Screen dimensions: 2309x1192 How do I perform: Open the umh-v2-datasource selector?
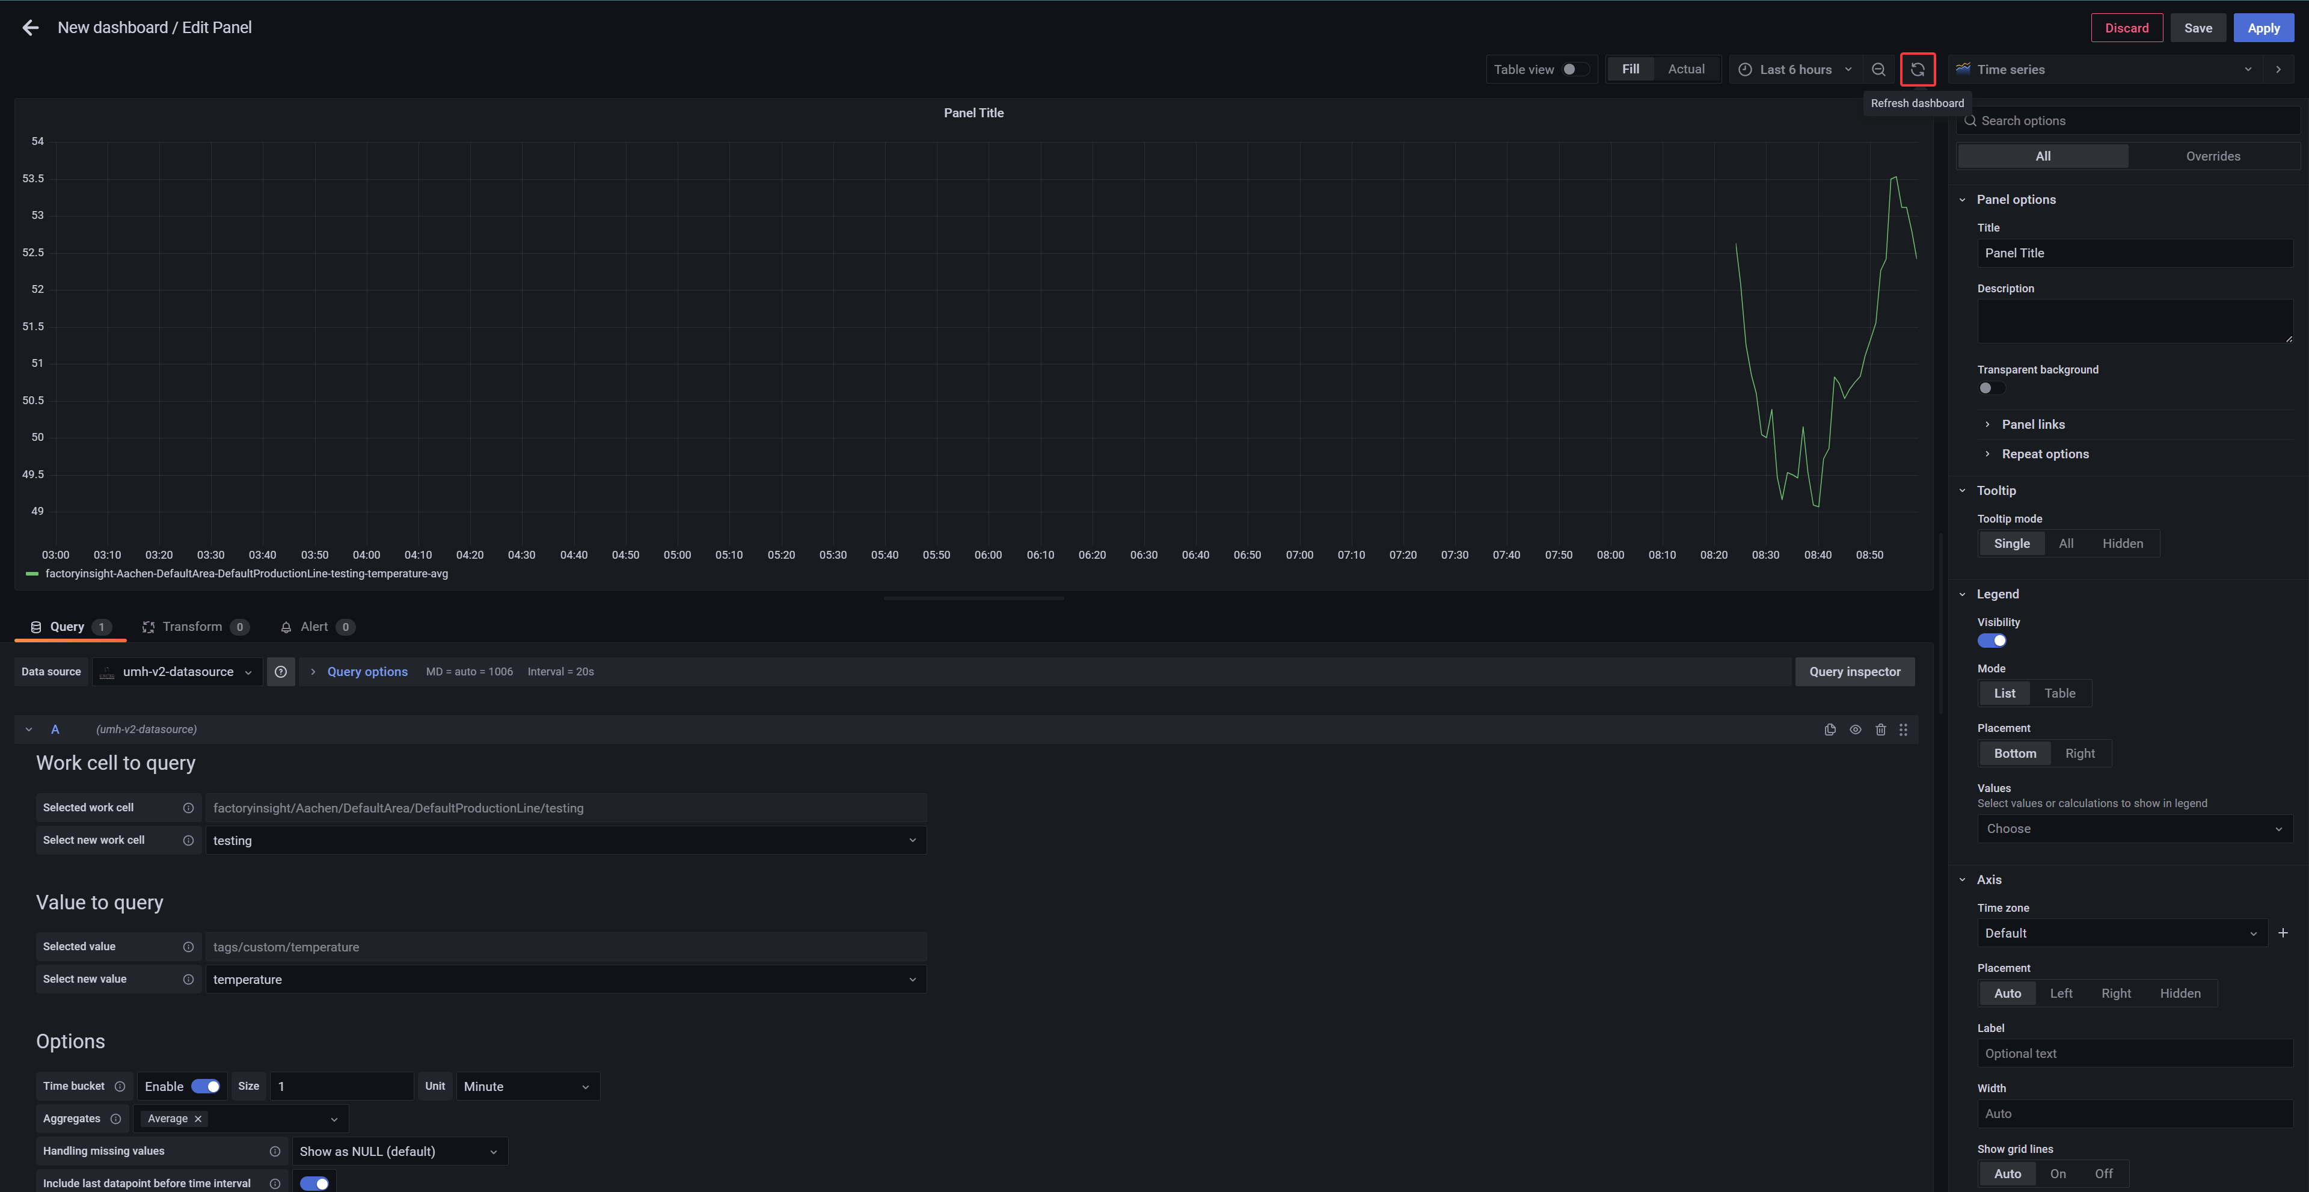[x=177, y=671]
